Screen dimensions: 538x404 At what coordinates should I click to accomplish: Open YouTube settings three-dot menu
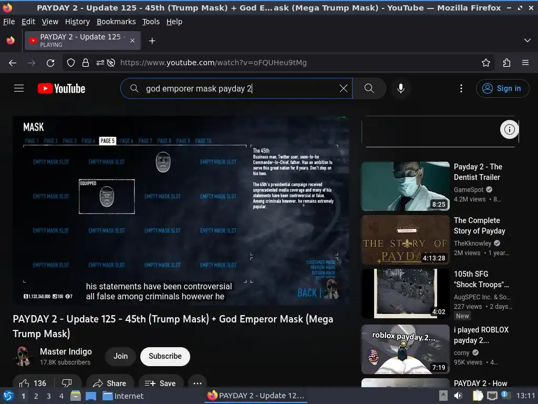pyautogui.click(x=461, y=88)
